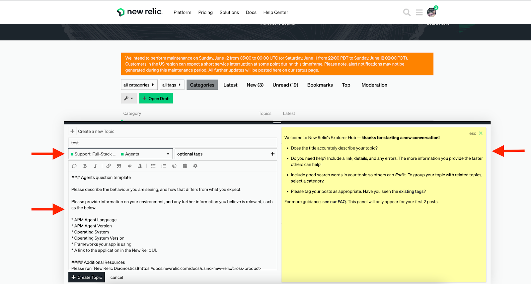Submit with the Create Topic button

point(87,277)
